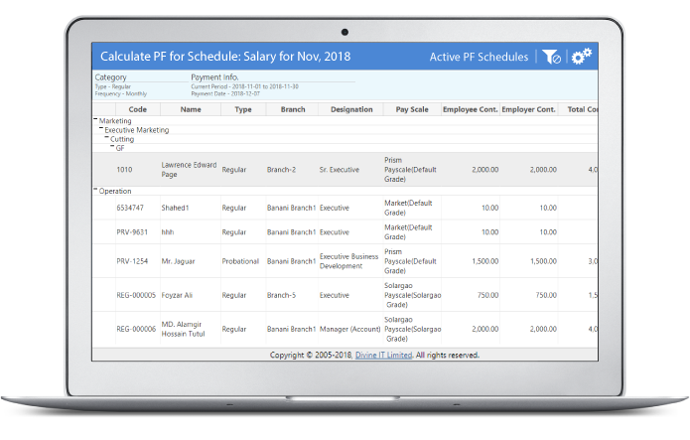Collapse the Executive Marketing group
This screenshot has height=440, width=690.
coord(101,128)
